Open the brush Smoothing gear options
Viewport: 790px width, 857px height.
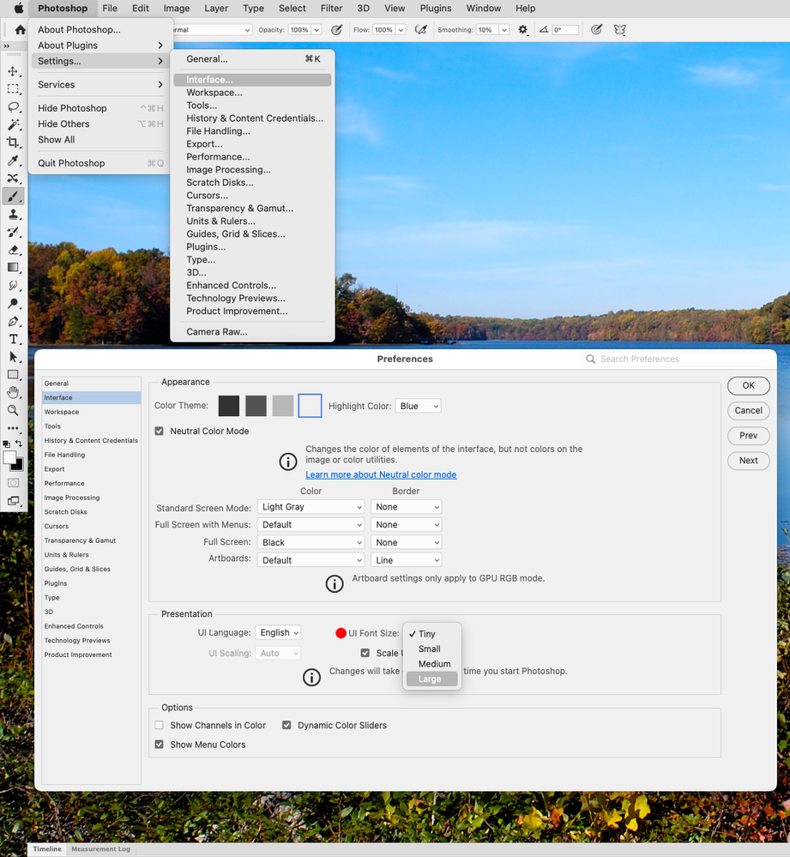(522, 28)
